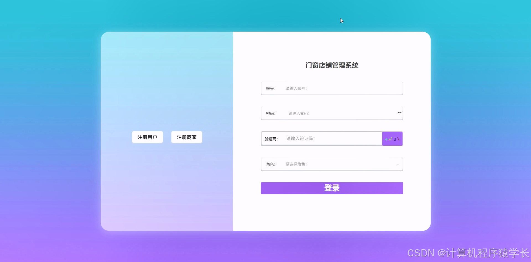Click the 门窗店铺管理系统 title heading
Screen dimensions: 531x262
pos(332,65)
